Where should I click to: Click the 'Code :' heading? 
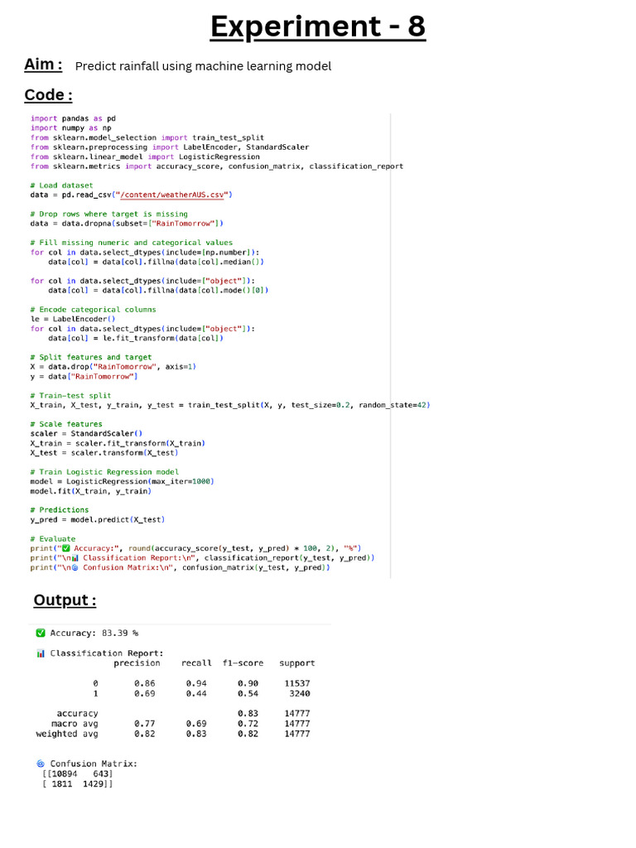tap(48, 94)
